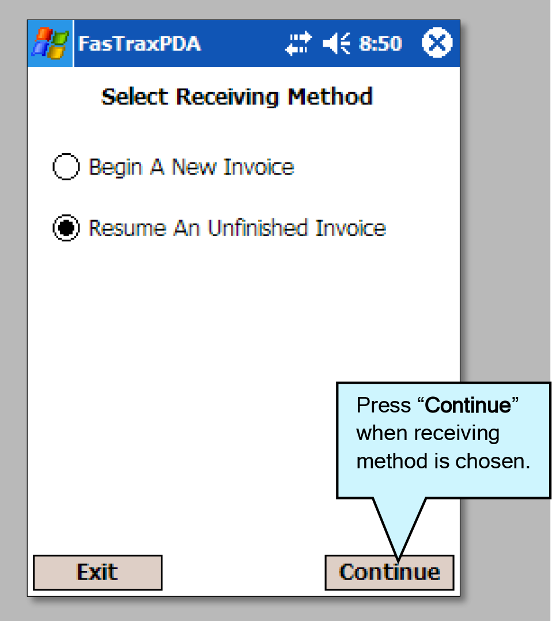Tap the connectivity arrows status icon
552x621 pixels.
298,44
